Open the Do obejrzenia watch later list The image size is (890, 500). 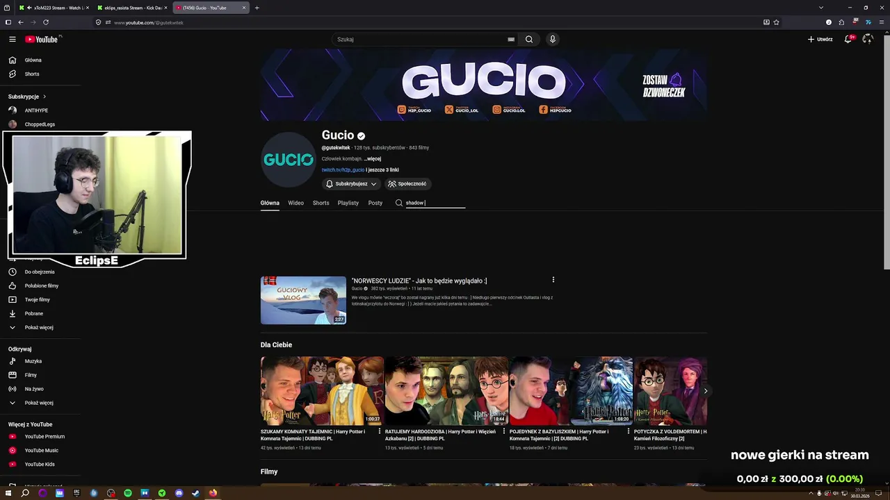tap(40, 272)
